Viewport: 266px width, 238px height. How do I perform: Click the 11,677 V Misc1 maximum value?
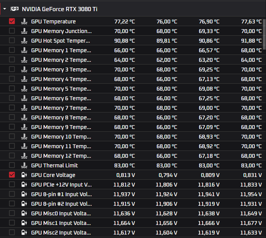(x=251, y=223)
